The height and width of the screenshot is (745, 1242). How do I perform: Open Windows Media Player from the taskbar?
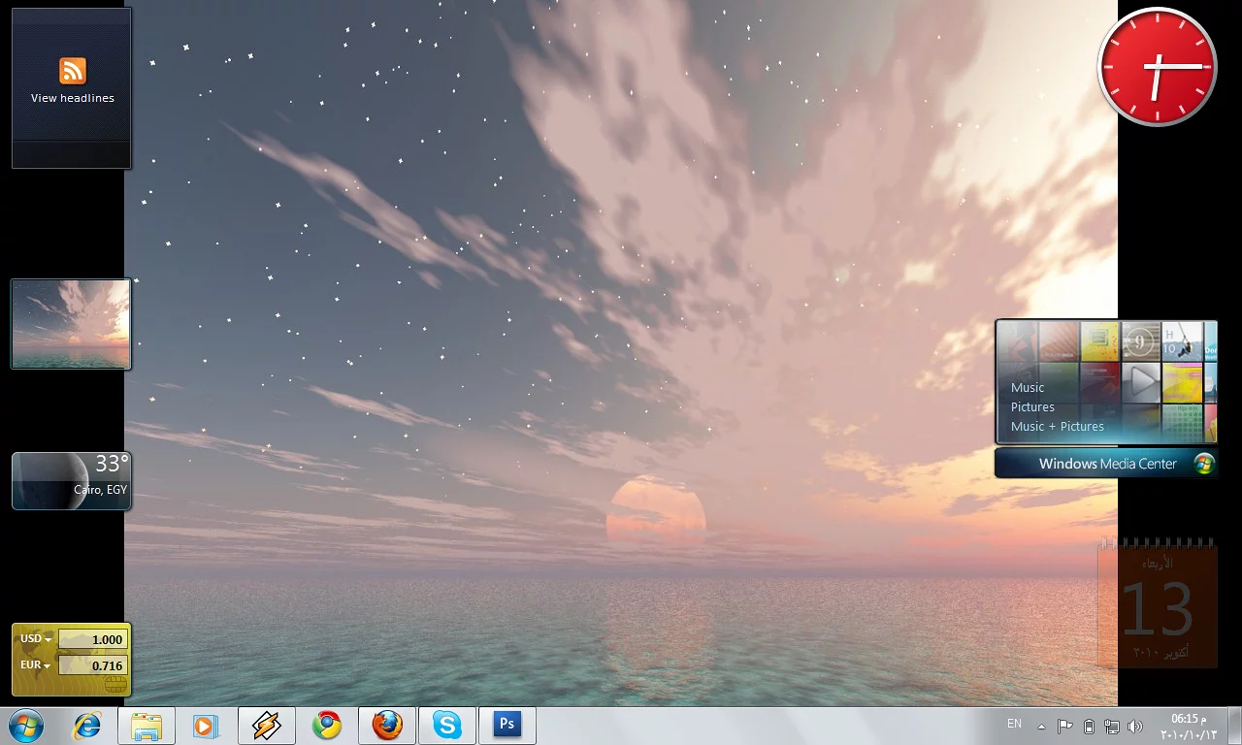205,726
